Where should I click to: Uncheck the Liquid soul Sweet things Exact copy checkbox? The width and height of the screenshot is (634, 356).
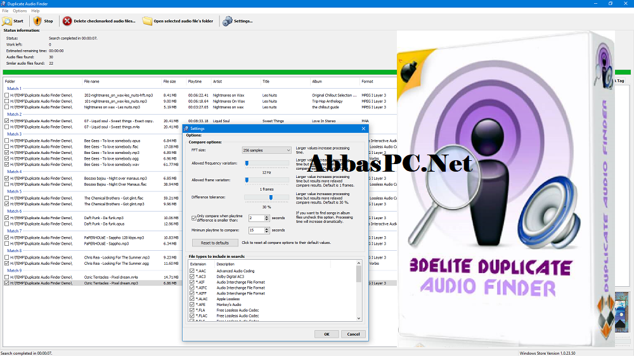point(6,121)
